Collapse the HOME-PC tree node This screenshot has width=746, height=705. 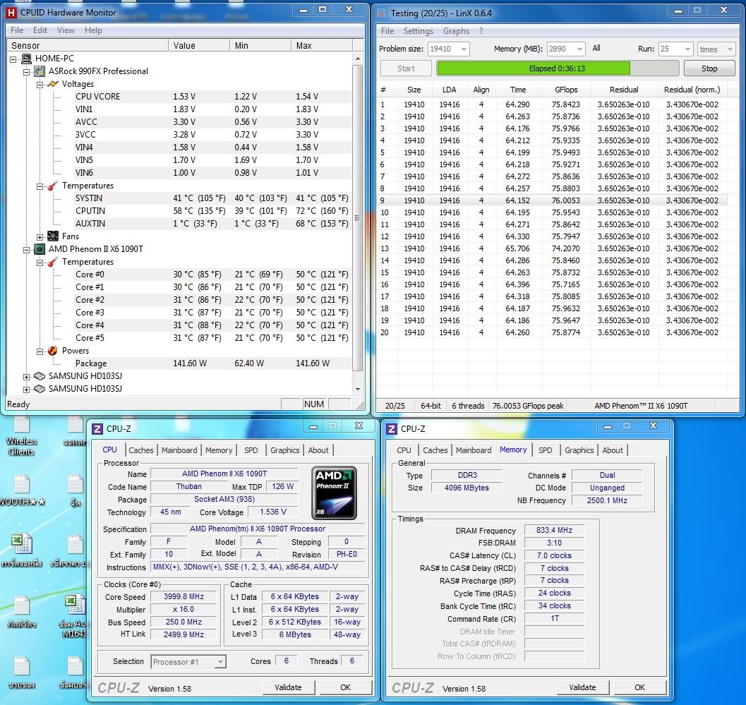coord(13,59)
